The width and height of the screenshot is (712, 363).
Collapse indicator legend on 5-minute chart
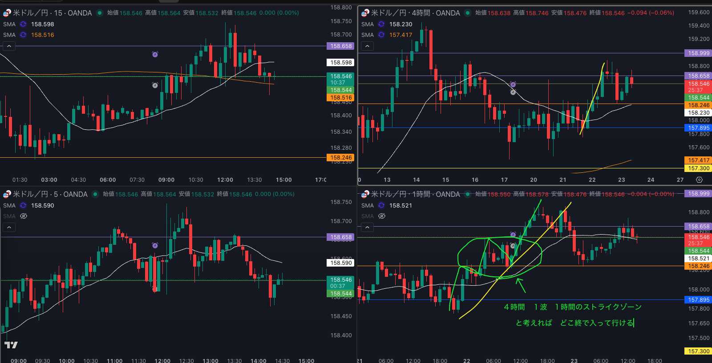9,227
